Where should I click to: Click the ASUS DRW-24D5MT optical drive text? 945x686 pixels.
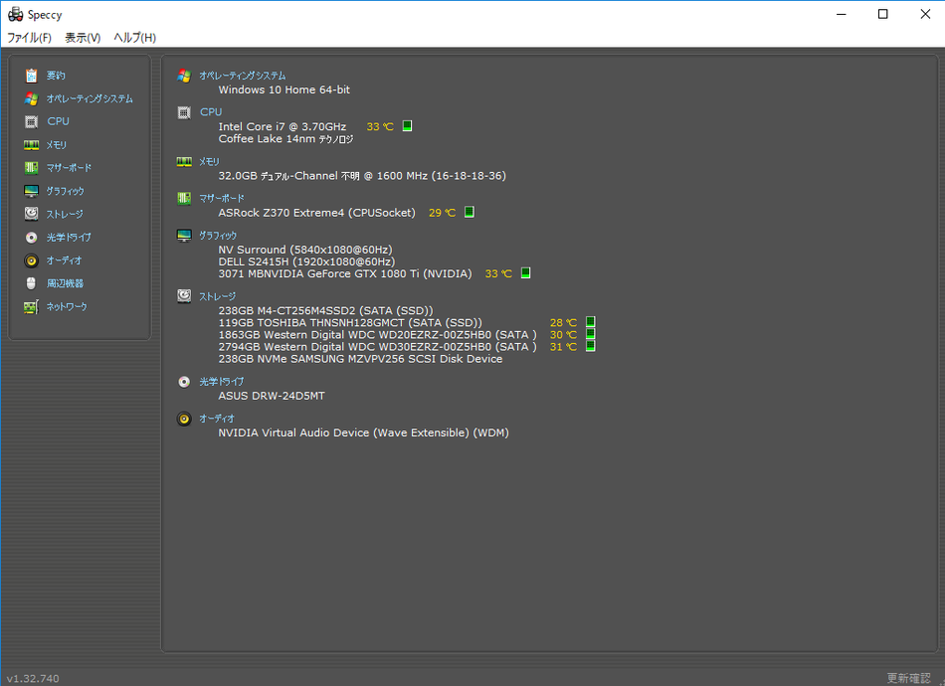coord(272,396)
